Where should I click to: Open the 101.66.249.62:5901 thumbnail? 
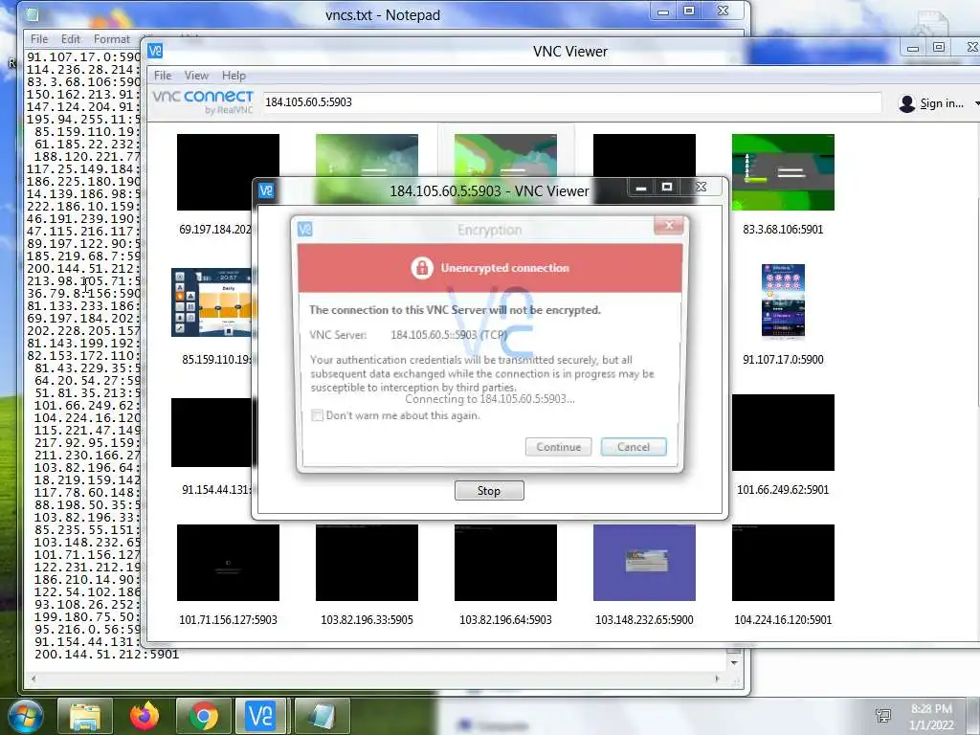(x=783, y=433)
